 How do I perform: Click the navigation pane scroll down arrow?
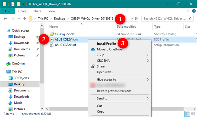click(42, 109)
